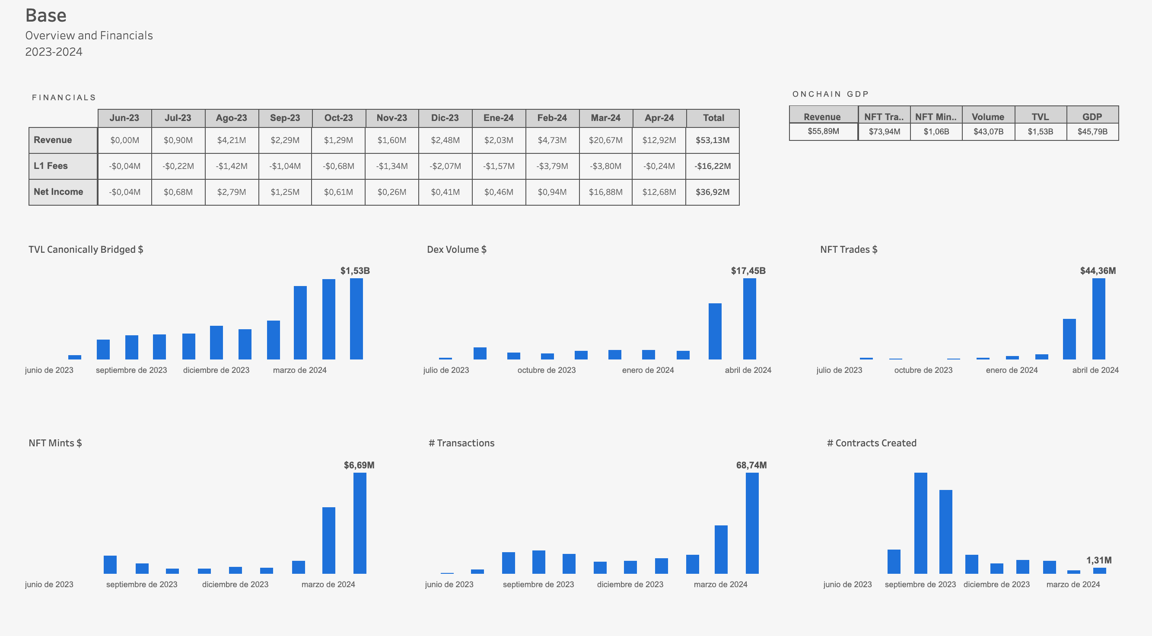The image size is (1152, 636).
Task: Select the tallest NFT Mints bar
Action: click(360, 523)
